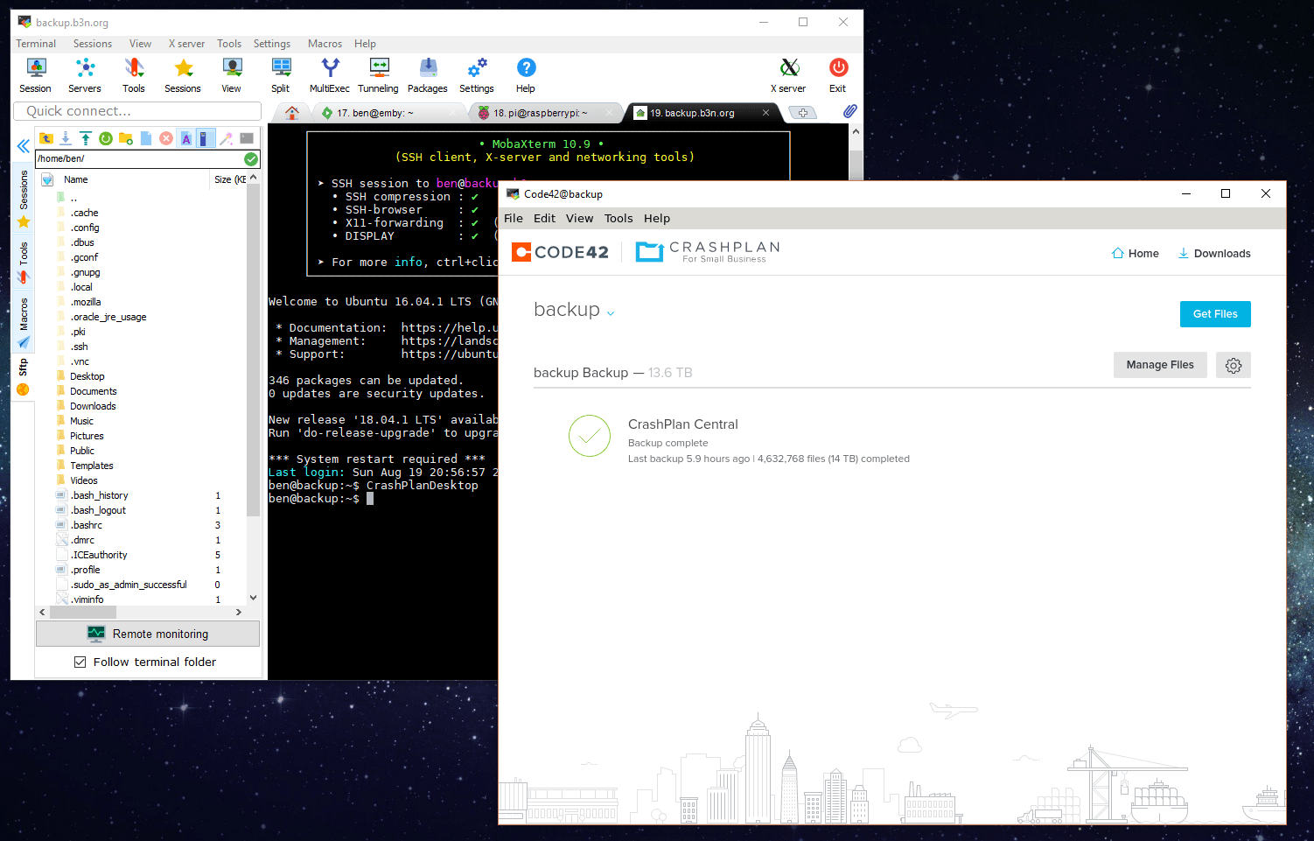Viewport: 1314px width, 841px height.
Task: Refresh the SFTP folder listing
Action: coord(106,138)
